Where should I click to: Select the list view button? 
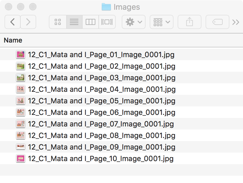click(74, 22)
